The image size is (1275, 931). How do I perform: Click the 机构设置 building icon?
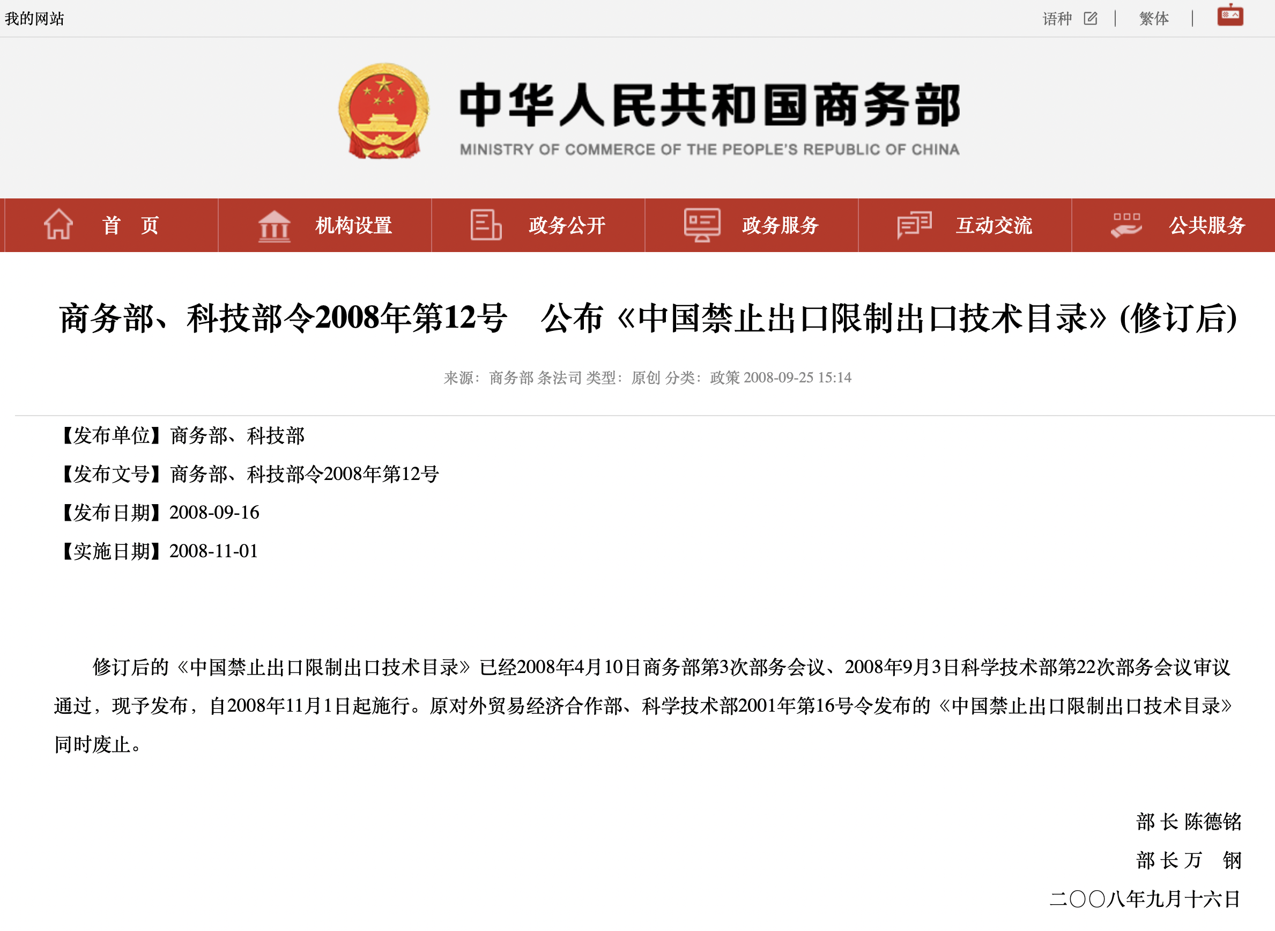tap(275, 225)
